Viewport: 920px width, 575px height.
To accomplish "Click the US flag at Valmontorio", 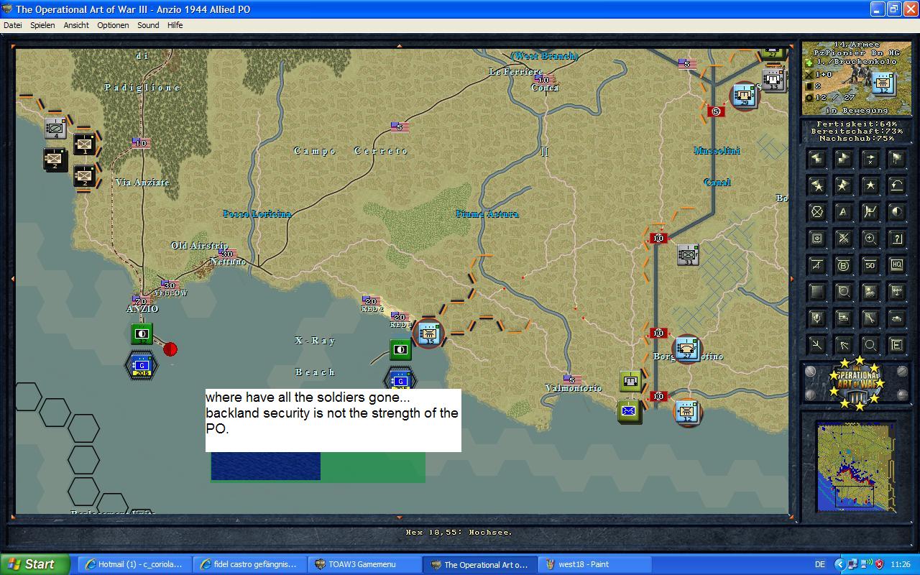I will (x=573, y=379).
